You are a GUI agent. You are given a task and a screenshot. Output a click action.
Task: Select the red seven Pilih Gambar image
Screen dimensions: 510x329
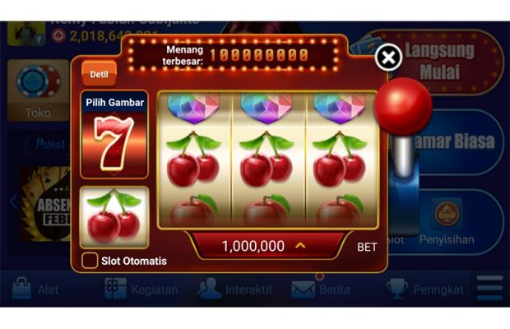tap(114, 135)
